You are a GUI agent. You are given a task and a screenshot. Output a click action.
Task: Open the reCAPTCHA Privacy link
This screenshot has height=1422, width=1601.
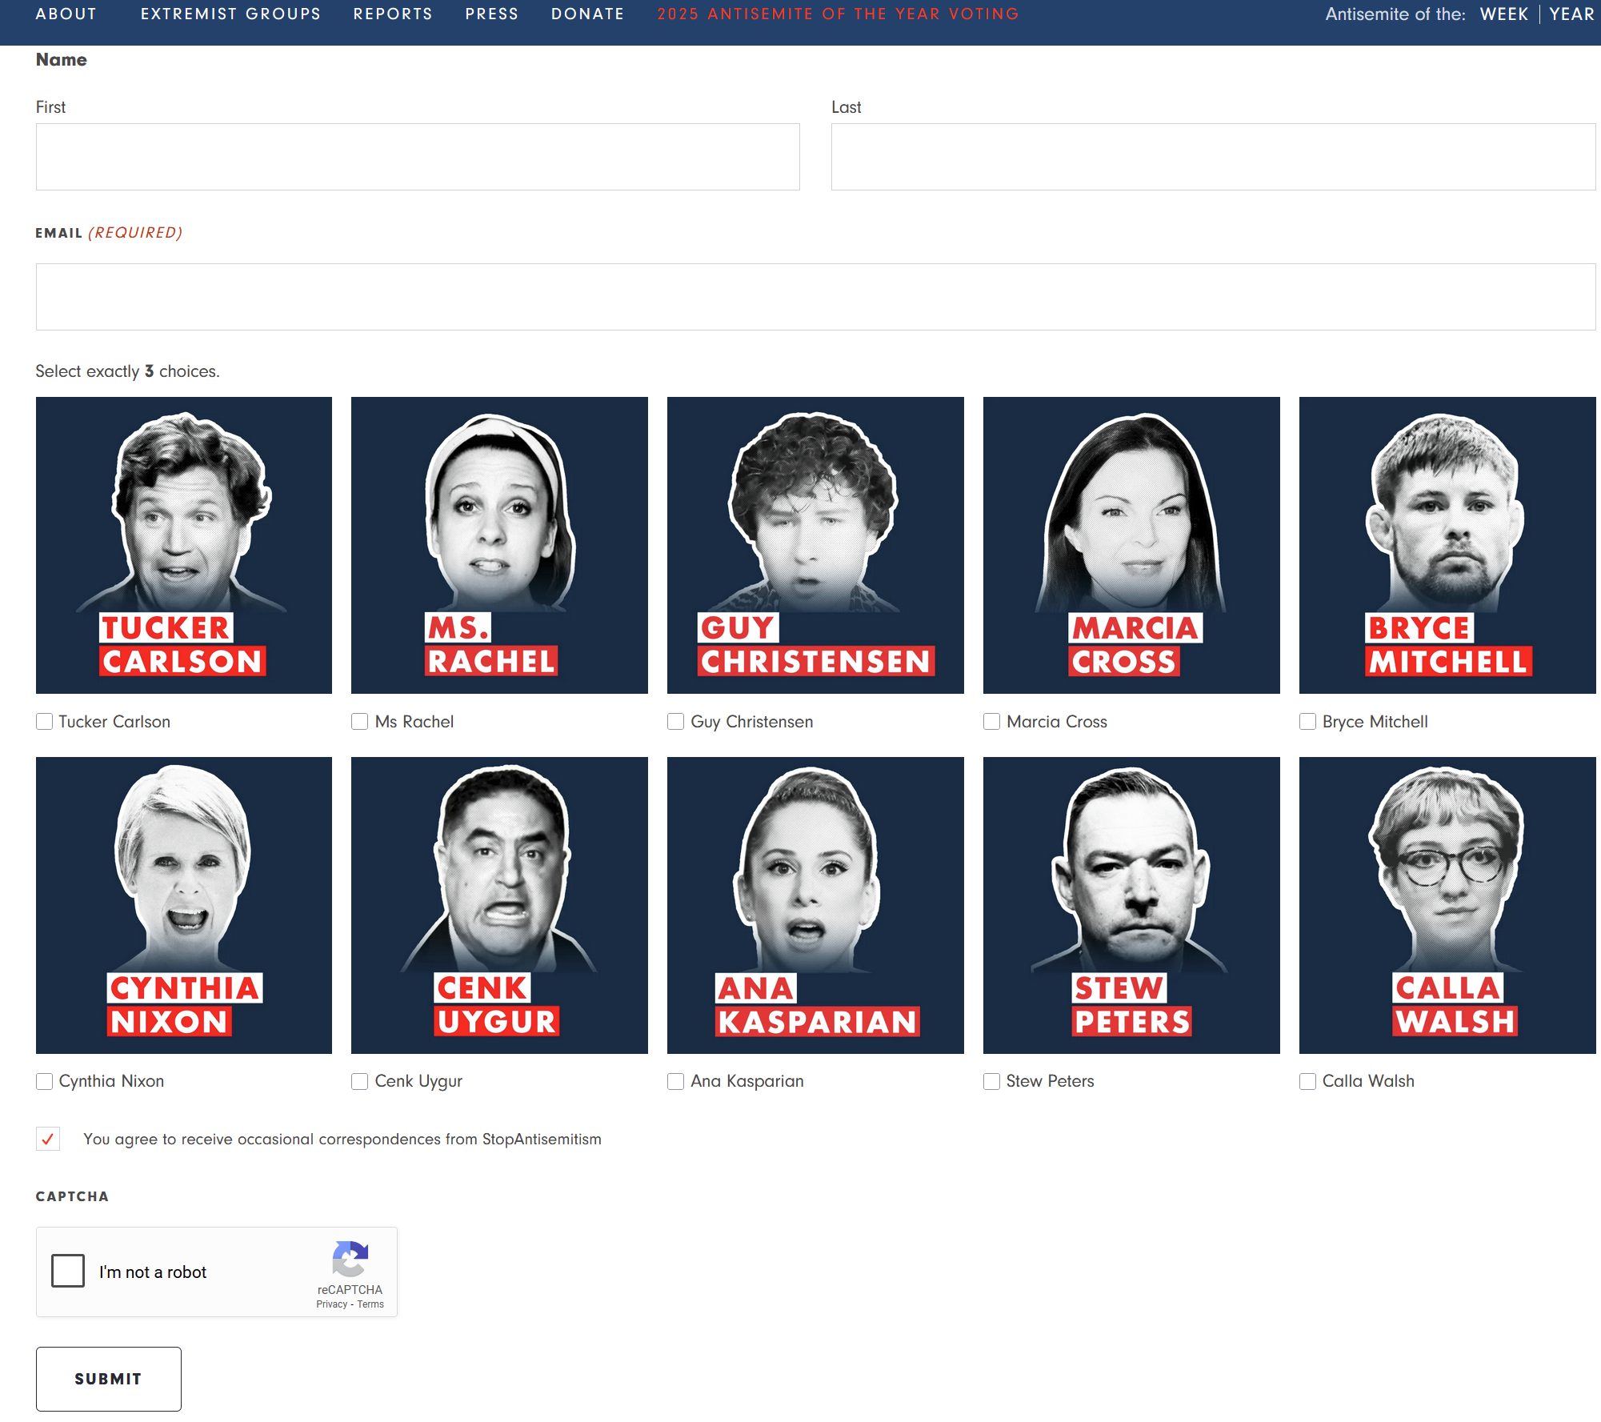tap(331, 1304)
